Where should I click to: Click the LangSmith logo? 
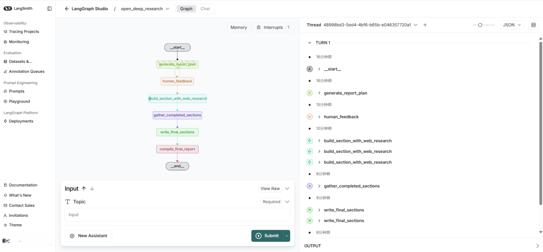pos(18,9)
